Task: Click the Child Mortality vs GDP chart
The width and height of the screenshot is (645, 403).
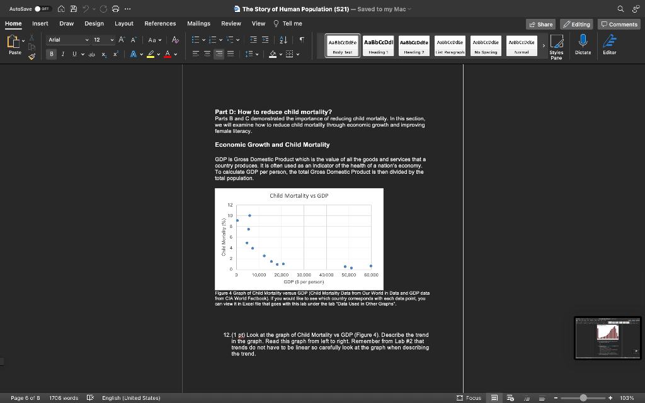Action: pos(299,239)
